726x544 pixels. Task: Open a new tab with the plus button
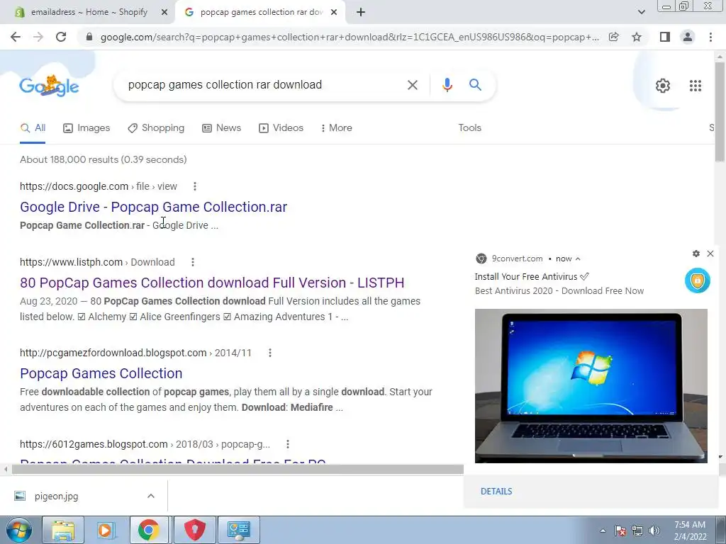(x=361, y=12)
